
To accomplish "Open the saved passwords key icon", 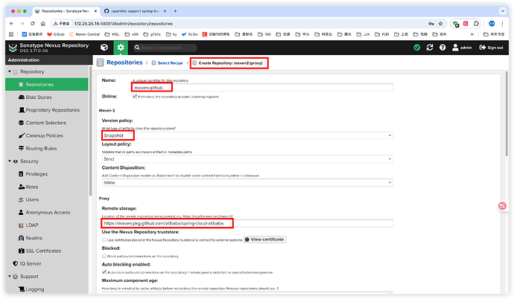I will (x=431, y=23).
